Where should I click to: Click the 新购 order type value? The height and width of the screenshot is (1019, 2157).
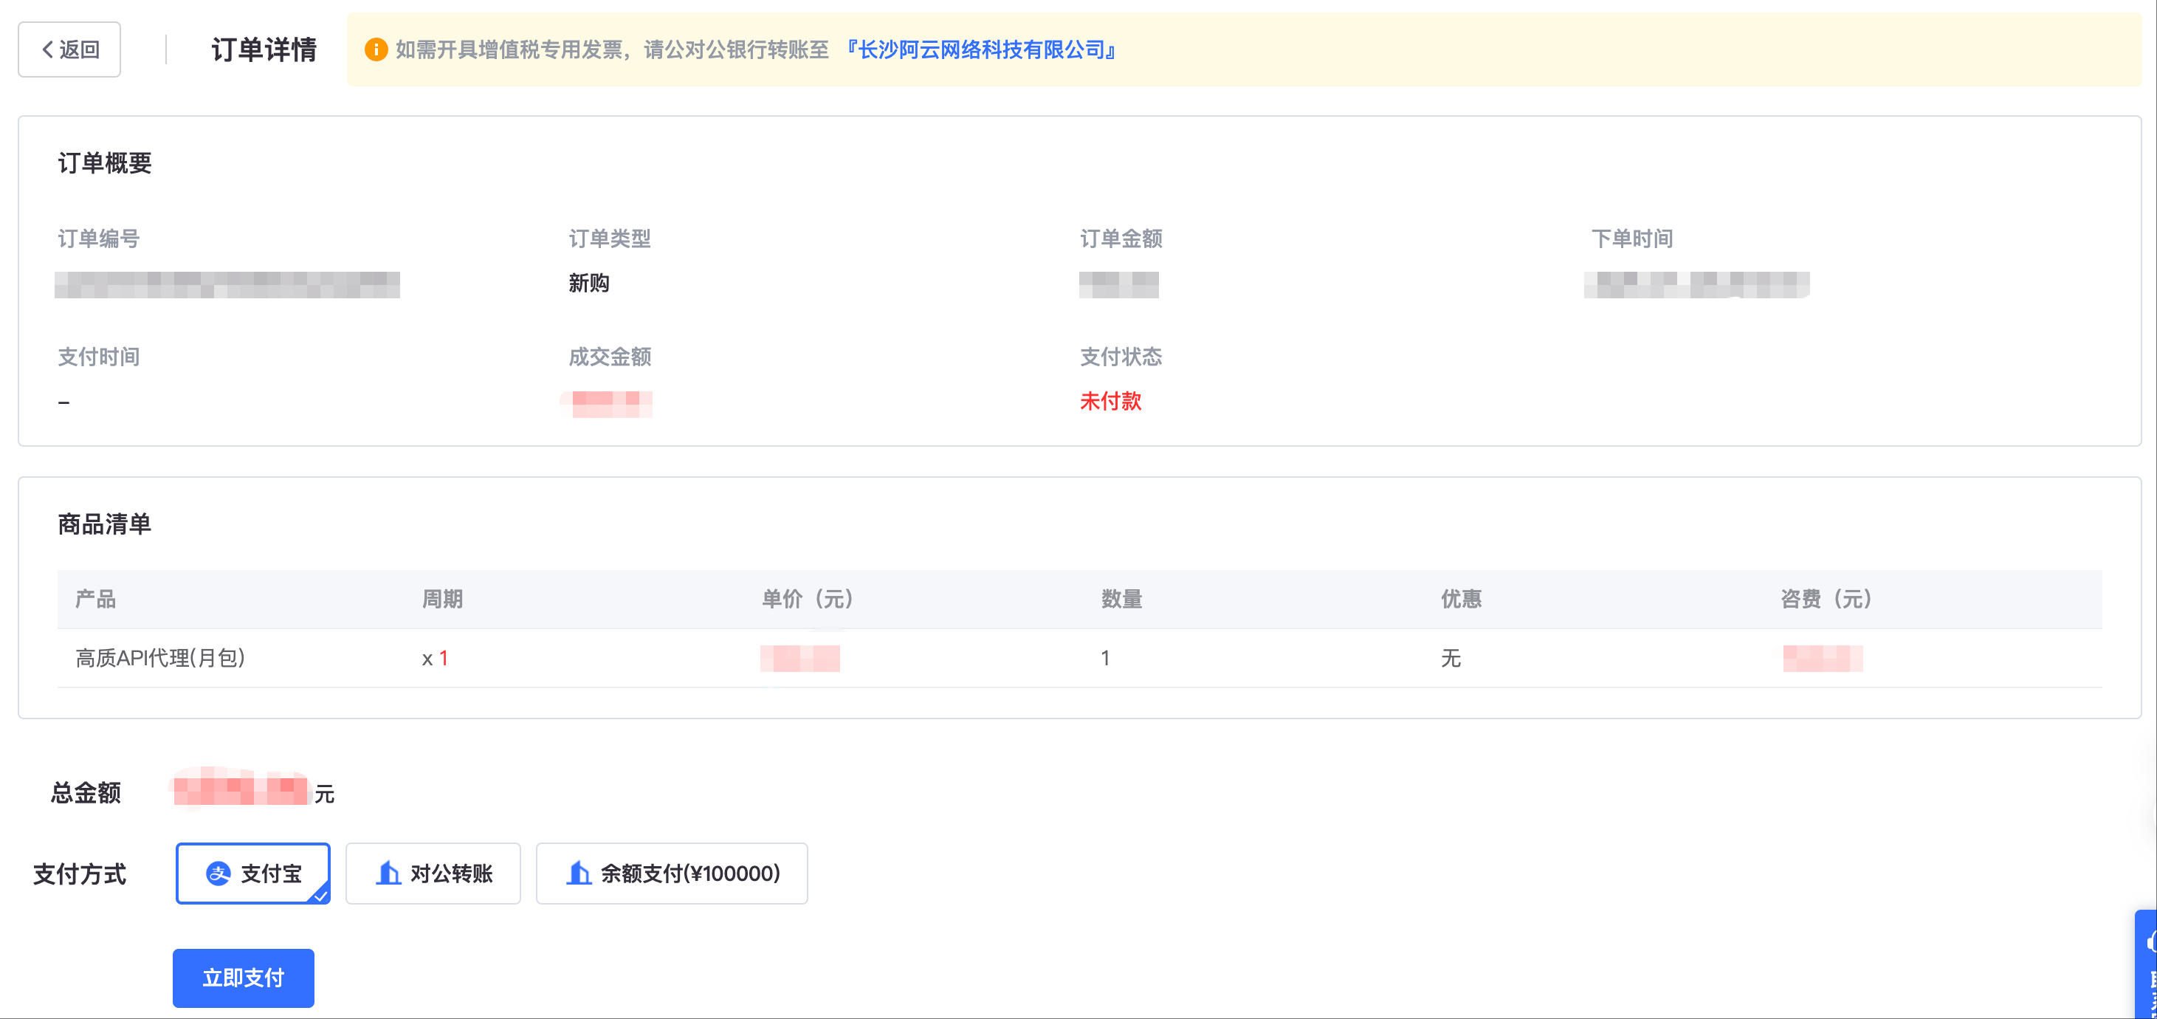(x=588, y=283)
